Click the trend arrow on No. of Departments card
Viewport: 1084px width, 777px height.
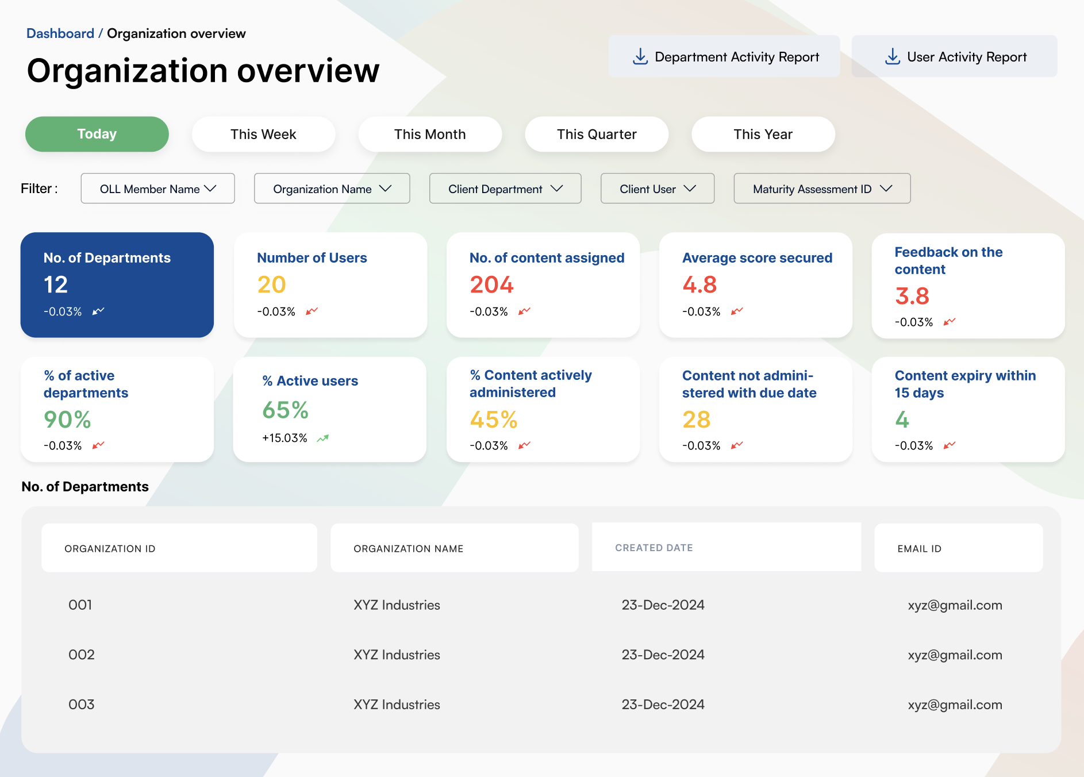coord(98,311)
